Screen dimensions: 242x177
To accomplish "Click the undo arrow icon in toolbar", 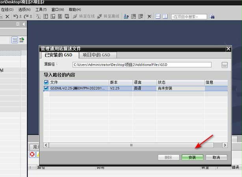I will (x=15, y=17).
